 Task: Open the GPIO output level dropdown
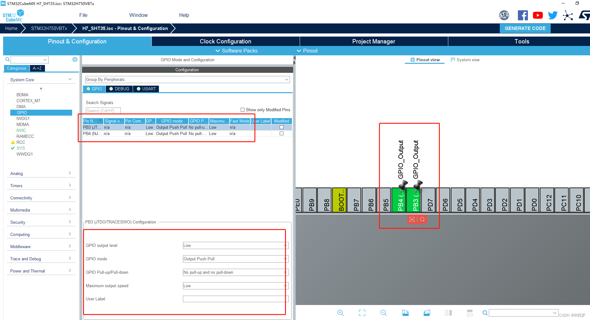point(236,246)
